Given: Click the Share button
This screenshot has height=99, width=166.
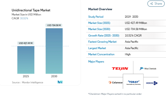Looking at the screenshot, I should 156,3.
